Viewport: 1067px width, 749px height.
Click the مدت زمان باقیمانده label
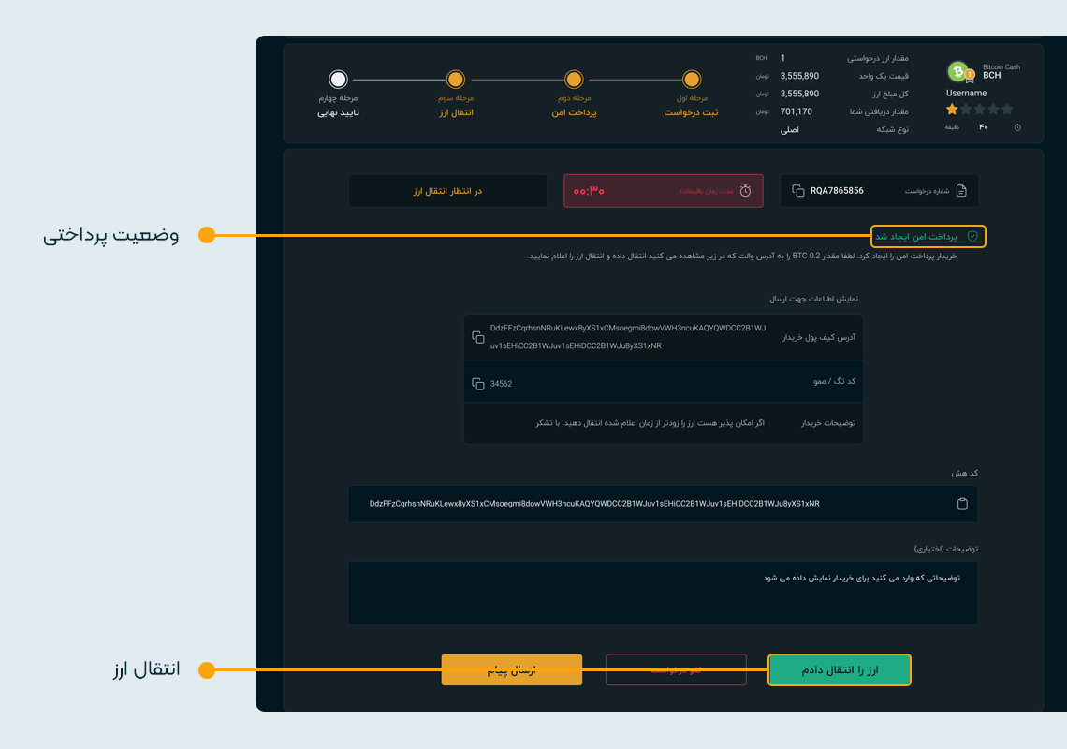coord(706,191)
